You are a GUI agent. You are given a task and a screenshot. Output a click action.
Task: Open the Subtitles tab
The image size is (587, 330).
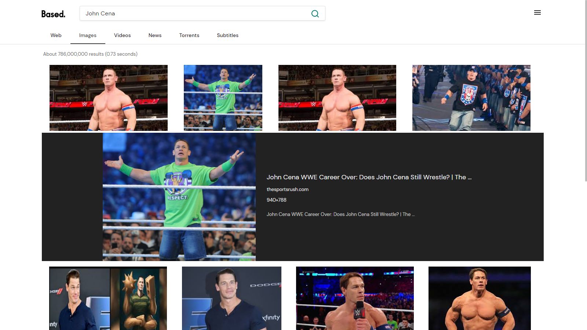point(228,35)
